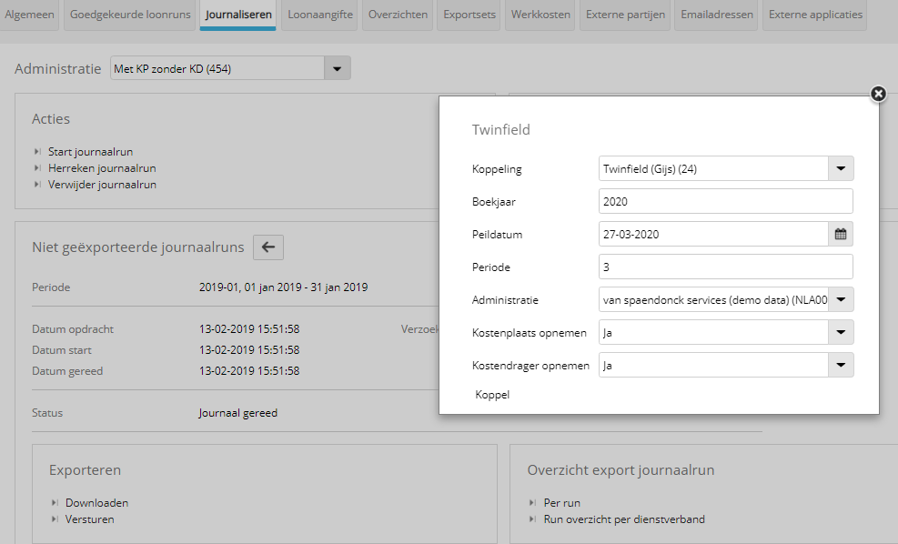Viewport: 898px width, 544px height.
Task: Open the Twinfield Administratie dropdown
Action: click(x=841, y=299)
